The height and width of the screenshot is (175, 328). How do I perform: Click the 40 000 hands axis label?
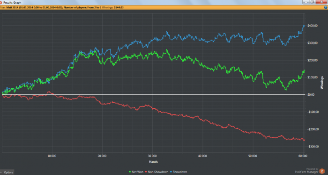[x=202, y=156]
